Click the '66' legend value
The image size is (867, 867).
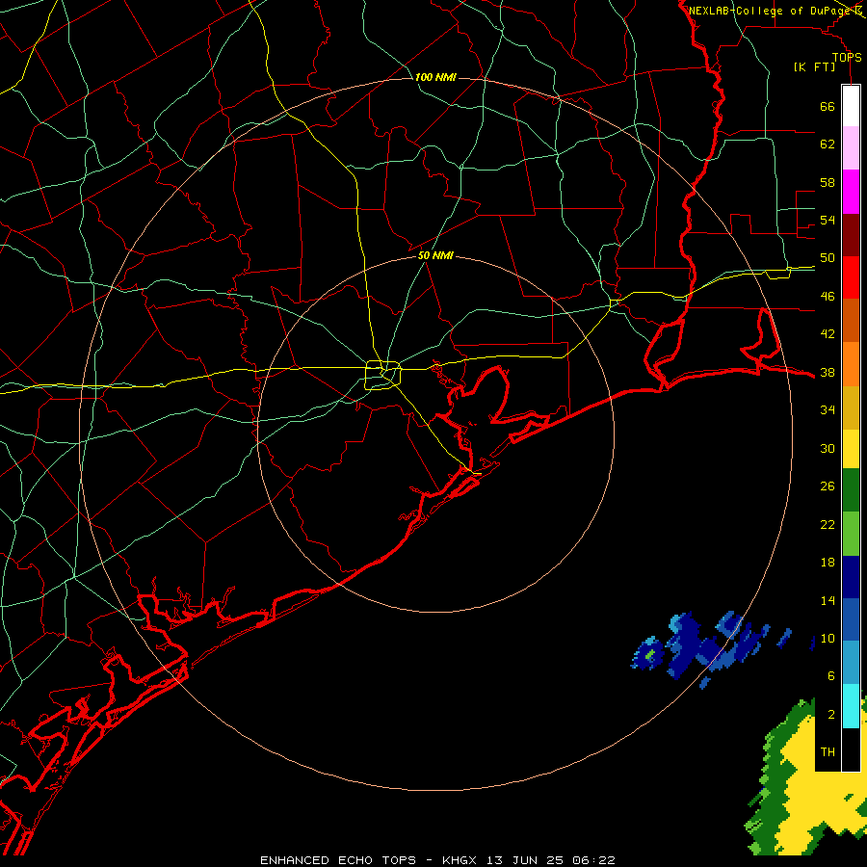(828, 106)
